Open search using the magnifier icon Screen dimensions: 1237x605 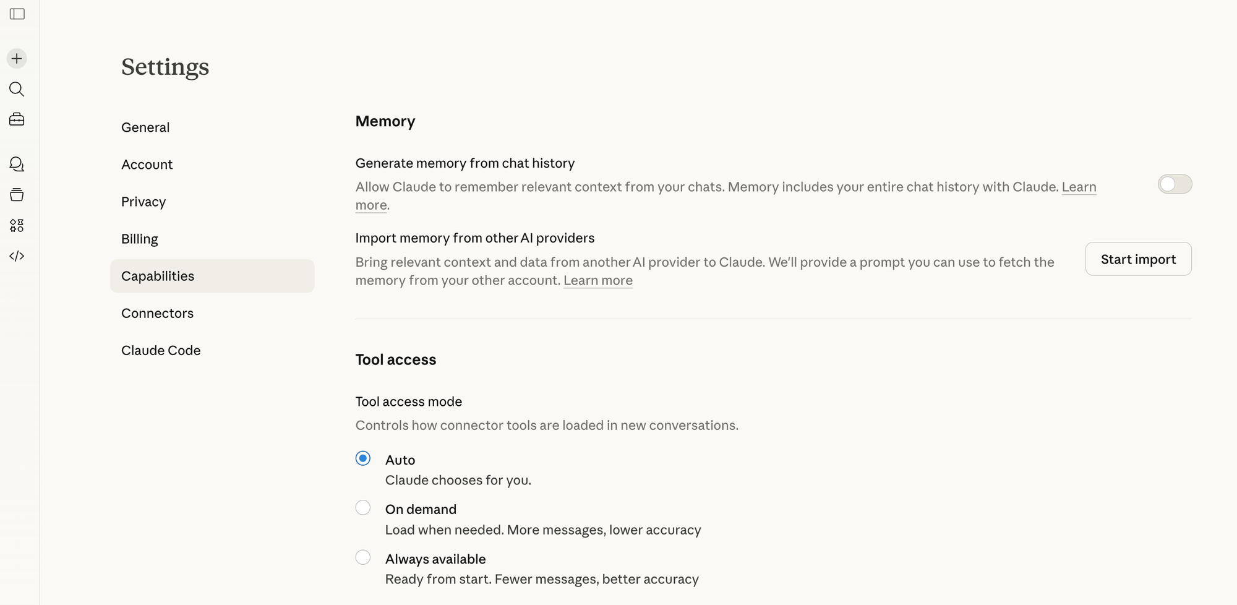point(17,89)
